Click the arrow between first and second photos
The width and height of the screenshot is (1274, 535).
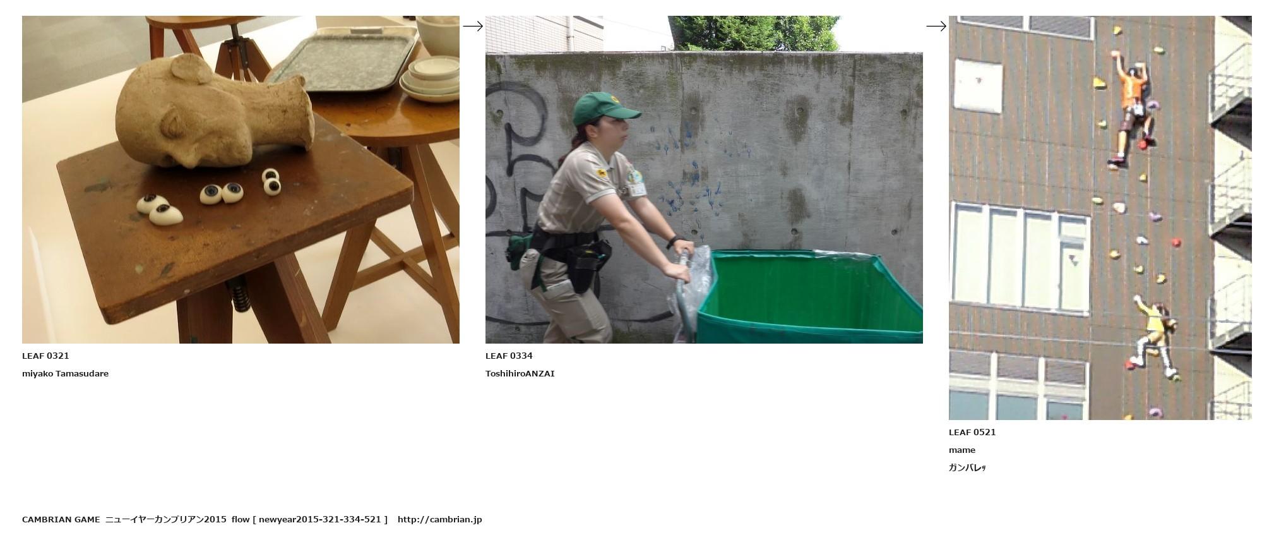click(473, 26)
